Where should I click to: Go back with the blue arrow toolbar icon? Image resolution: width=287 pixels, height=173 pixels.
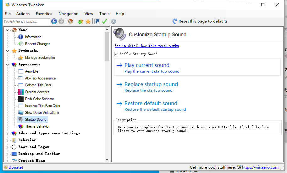tap(54, 21)
